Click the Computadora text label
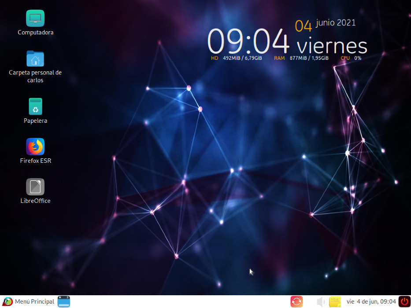 tap(35, 32)
